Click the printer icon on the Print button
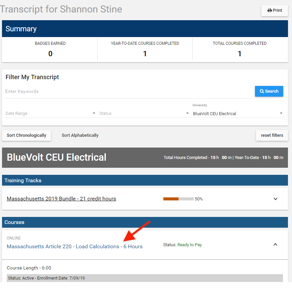The image size is (292, 288). 269,10
